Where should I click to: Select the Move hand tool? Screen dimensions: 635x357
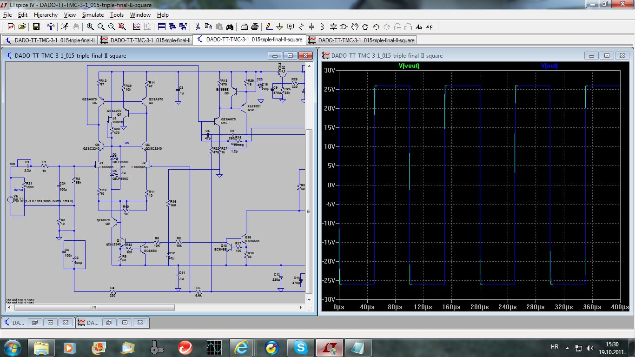(x=355, y=26)
